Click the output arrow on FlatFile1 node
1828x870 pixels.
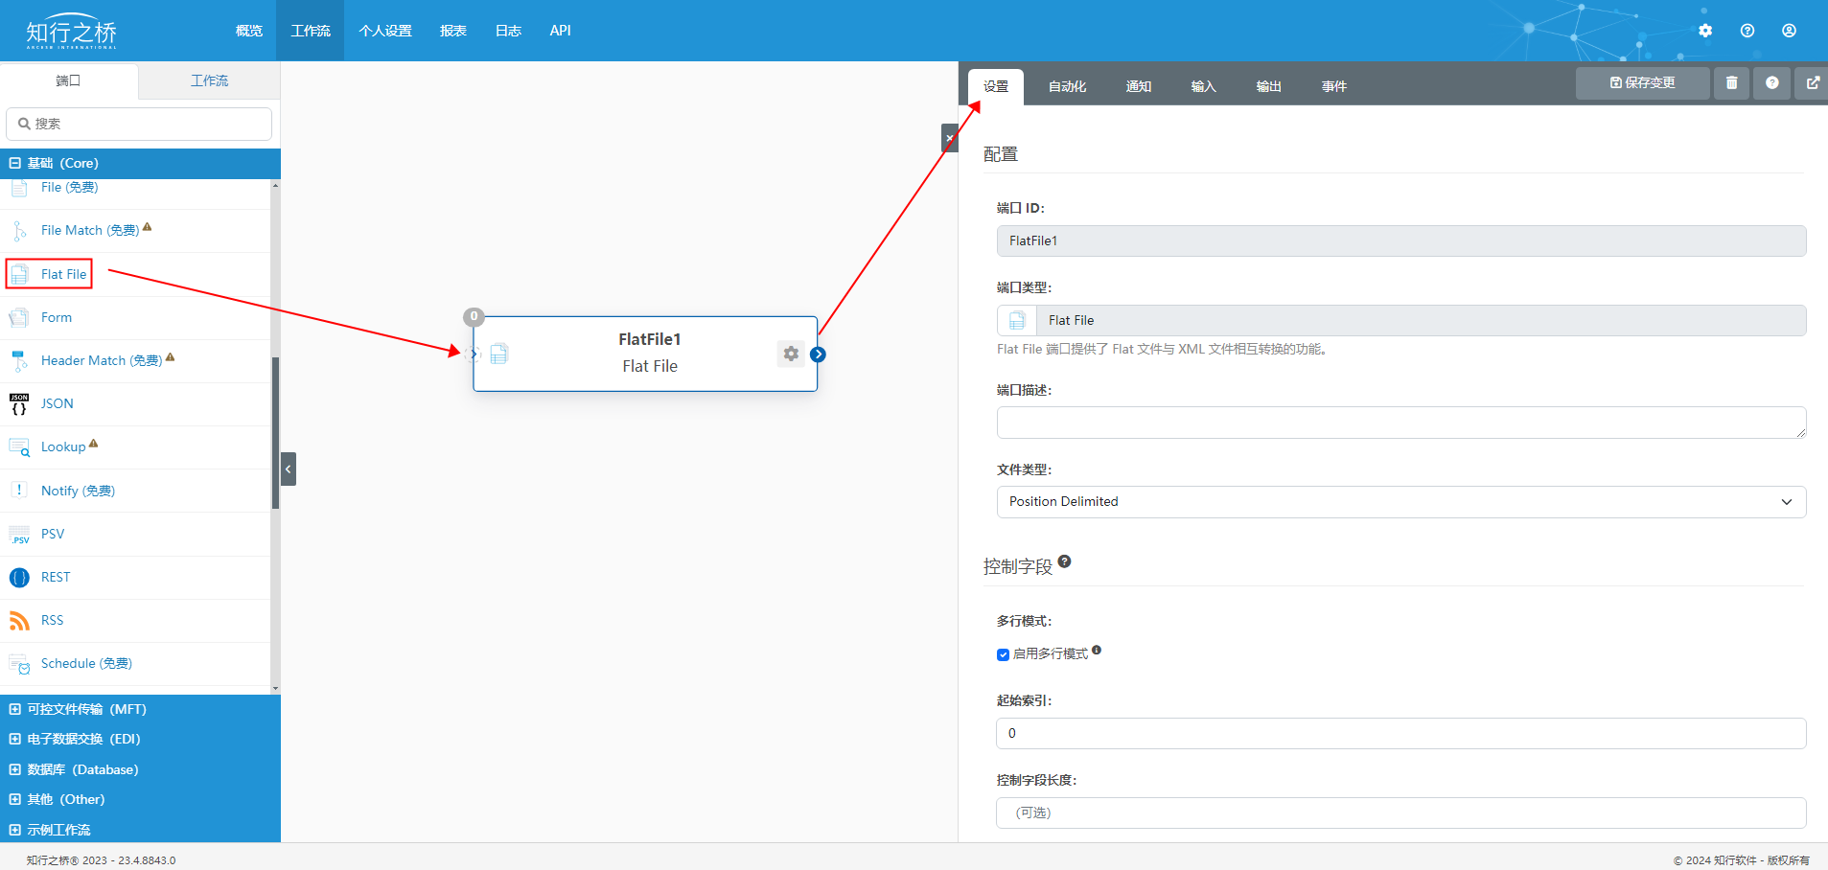pyautogui.click(x=818, y=355)
